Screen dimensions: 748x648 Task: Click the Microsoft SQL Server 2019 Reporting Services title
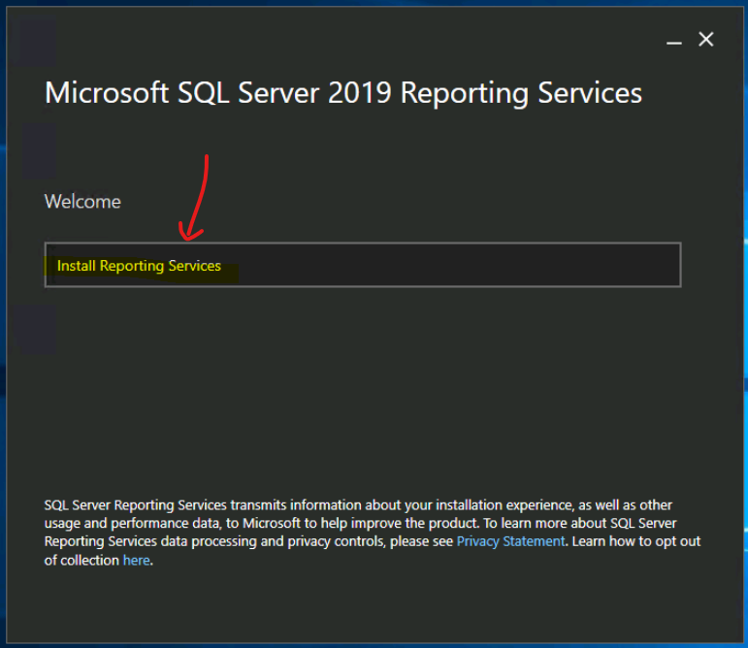pyautogui.click(x=343, y=92)
